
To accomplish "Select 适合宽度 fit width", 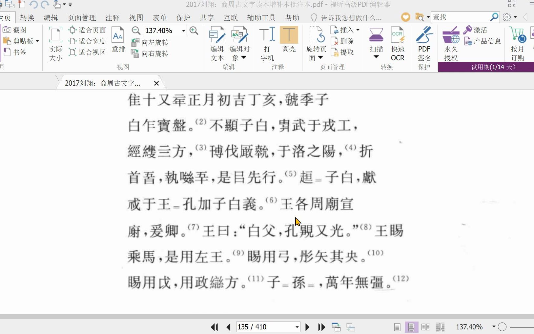I will pos(87,41).
